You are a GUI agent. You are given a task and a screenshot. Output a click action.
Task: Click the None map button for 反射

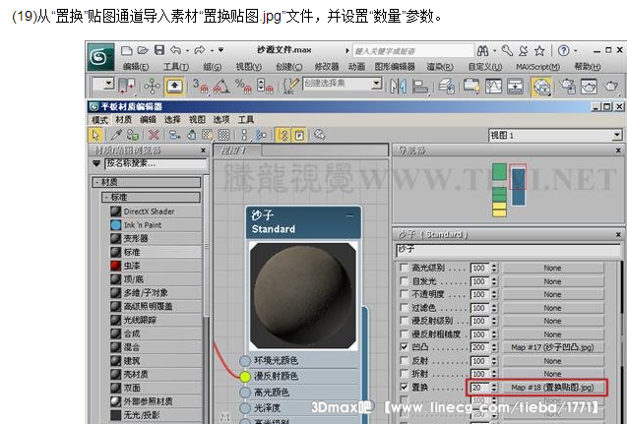click(x=552, y=361)
